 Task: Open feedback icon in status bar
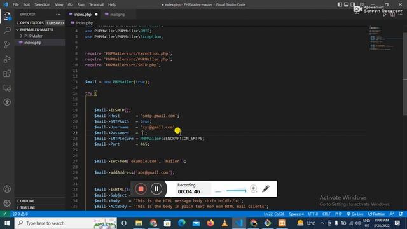coord(392,214)
